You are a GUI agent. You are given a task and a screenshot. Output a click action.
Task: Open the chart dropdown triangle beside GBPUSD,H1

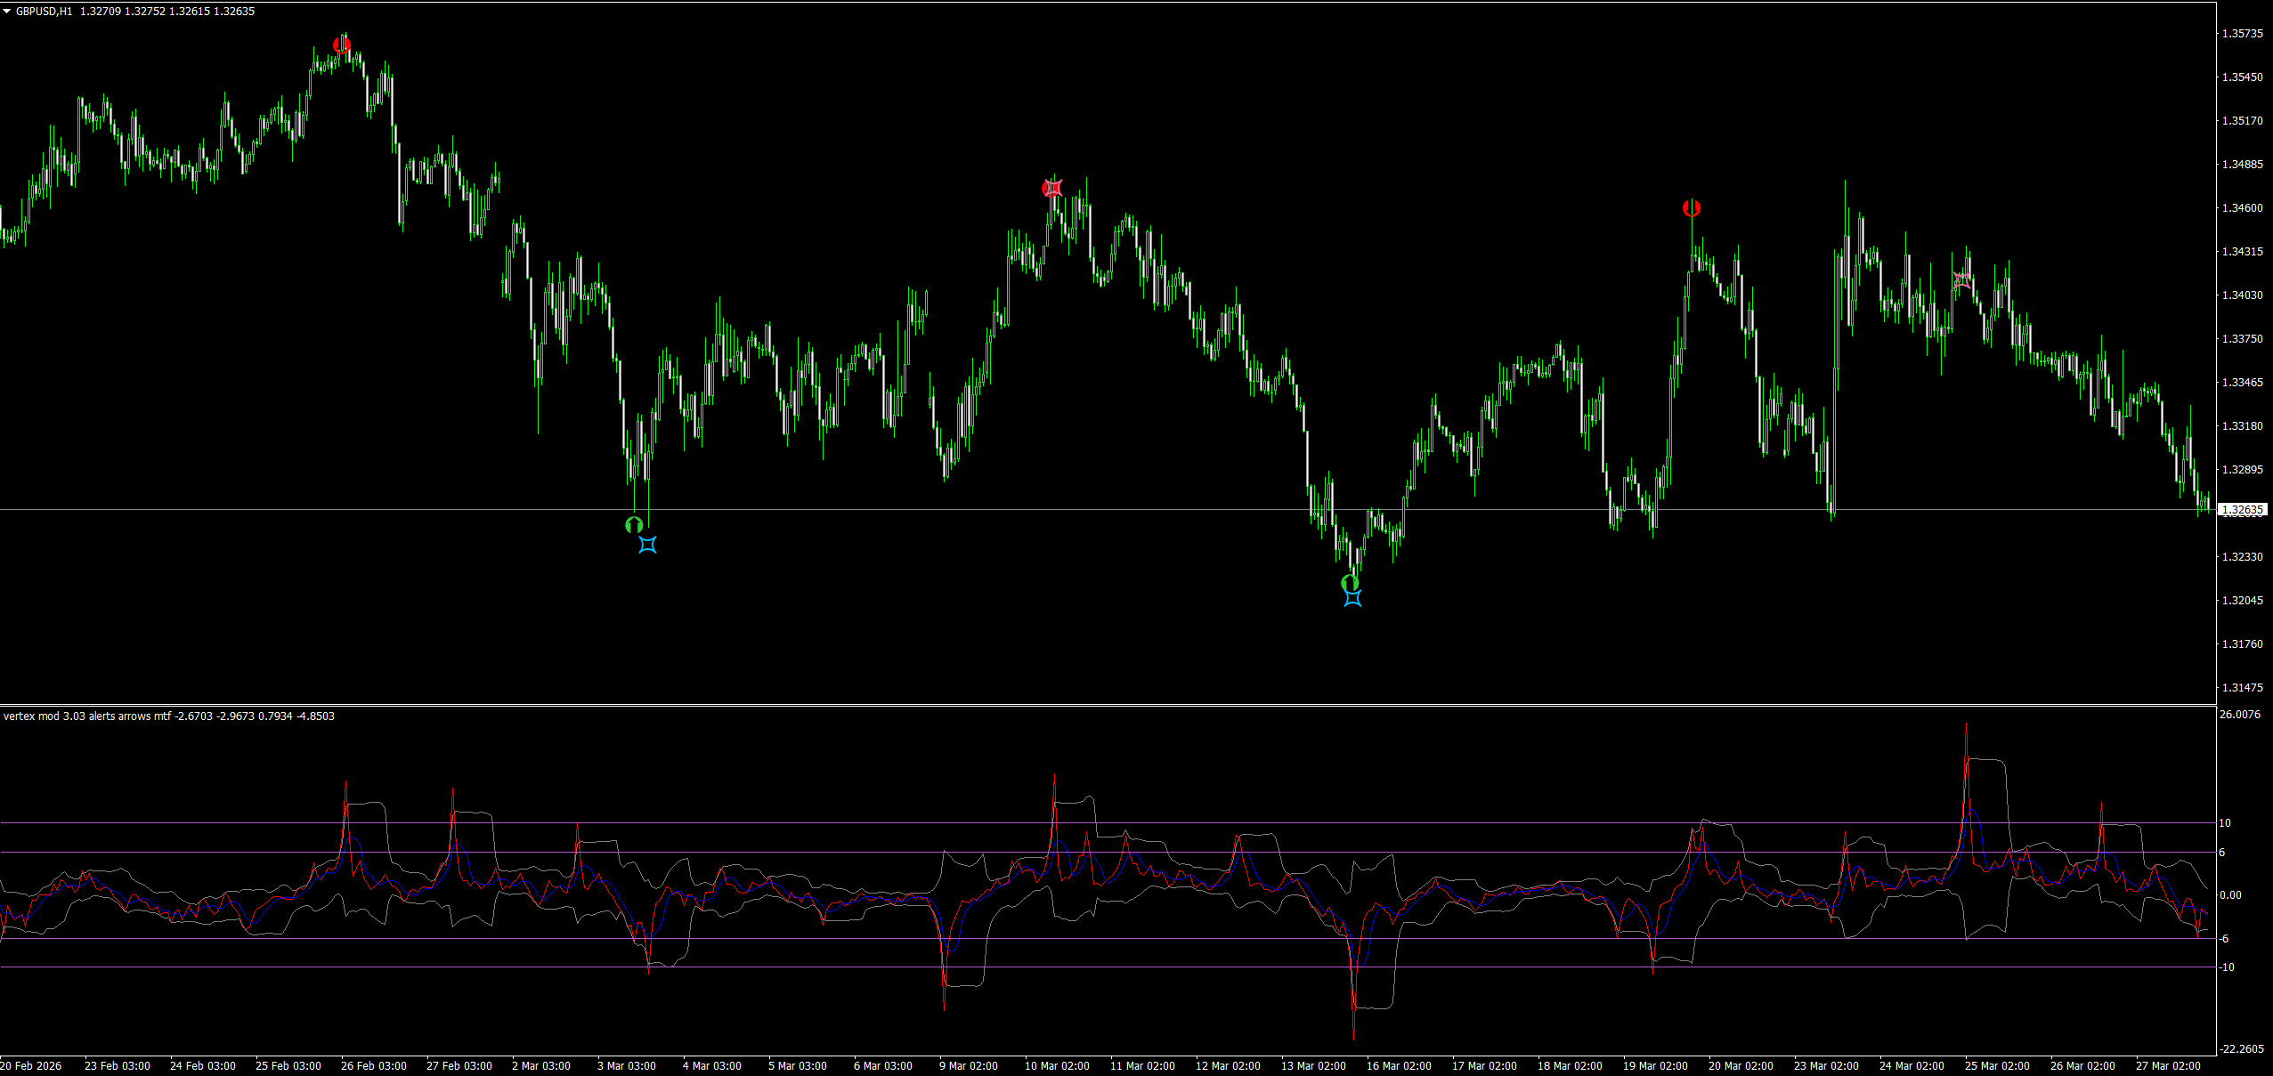(7, 12)
